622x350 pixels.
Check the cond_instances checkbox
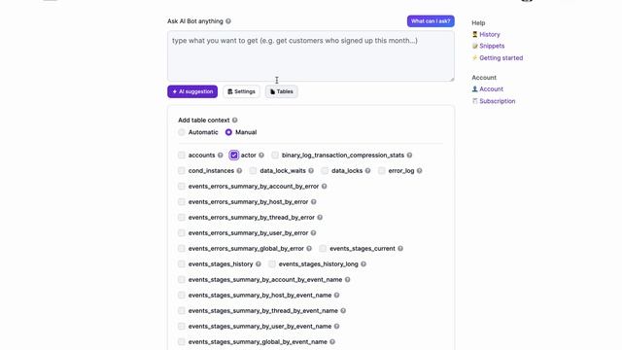pos(182,171)
